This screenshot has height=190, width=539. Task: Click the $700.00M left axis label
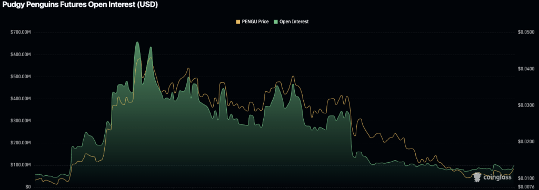[x=21, y=33]
